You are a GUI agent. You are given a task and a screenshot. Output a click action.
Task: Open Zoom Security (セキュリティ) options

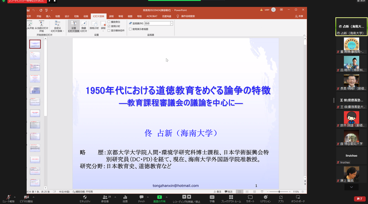click(x=85, y=199)
